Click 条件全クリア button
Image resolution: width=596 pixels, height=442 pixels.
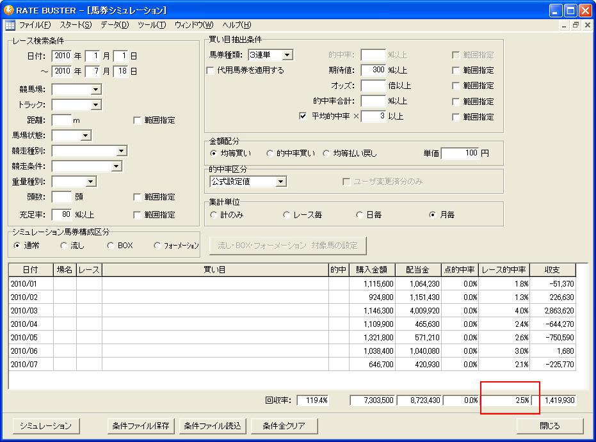point(284,426)
